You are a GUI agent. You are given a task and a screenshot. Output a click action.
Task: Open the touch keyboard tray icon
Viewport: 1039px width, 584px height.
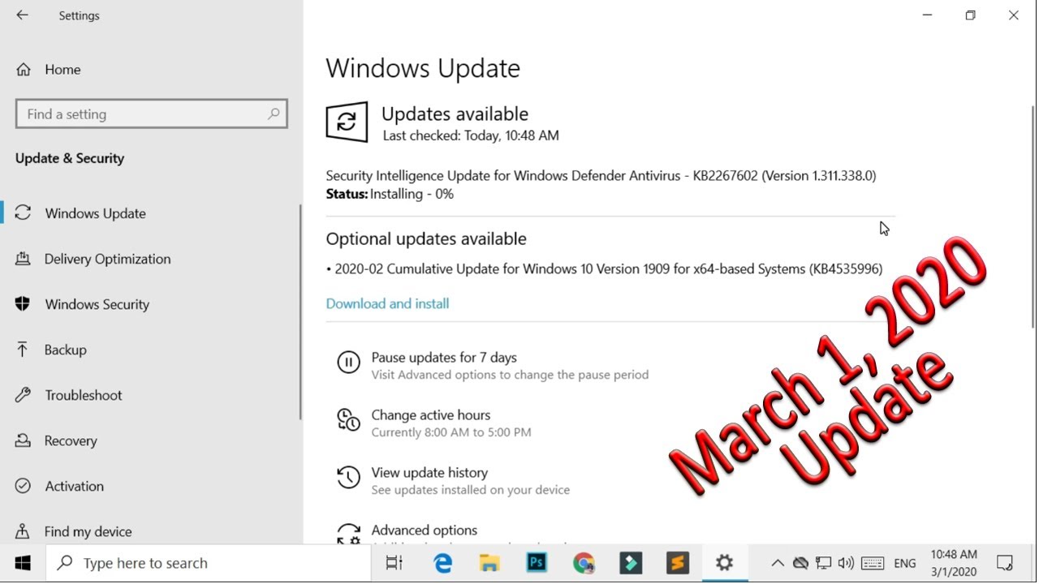coord(873,563)
